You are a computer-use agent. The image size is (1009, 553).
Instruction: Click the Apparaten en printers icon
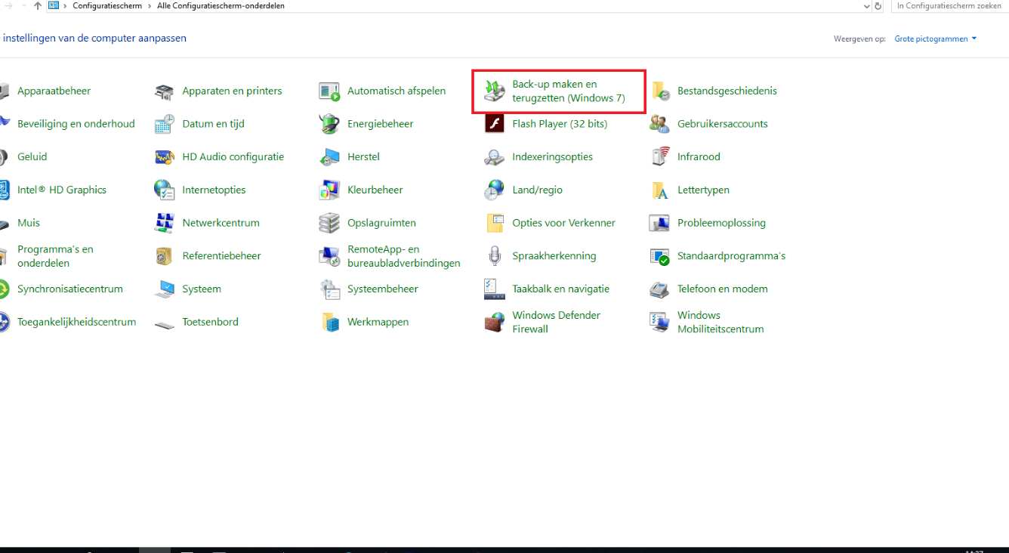tap(164, 91)
